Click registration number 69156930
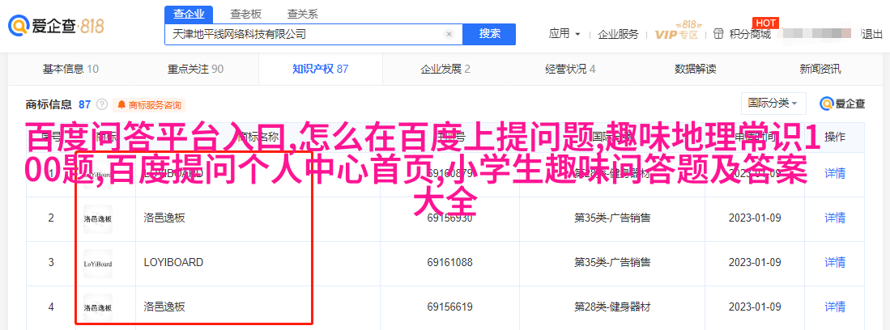 (x=450, y=218)
